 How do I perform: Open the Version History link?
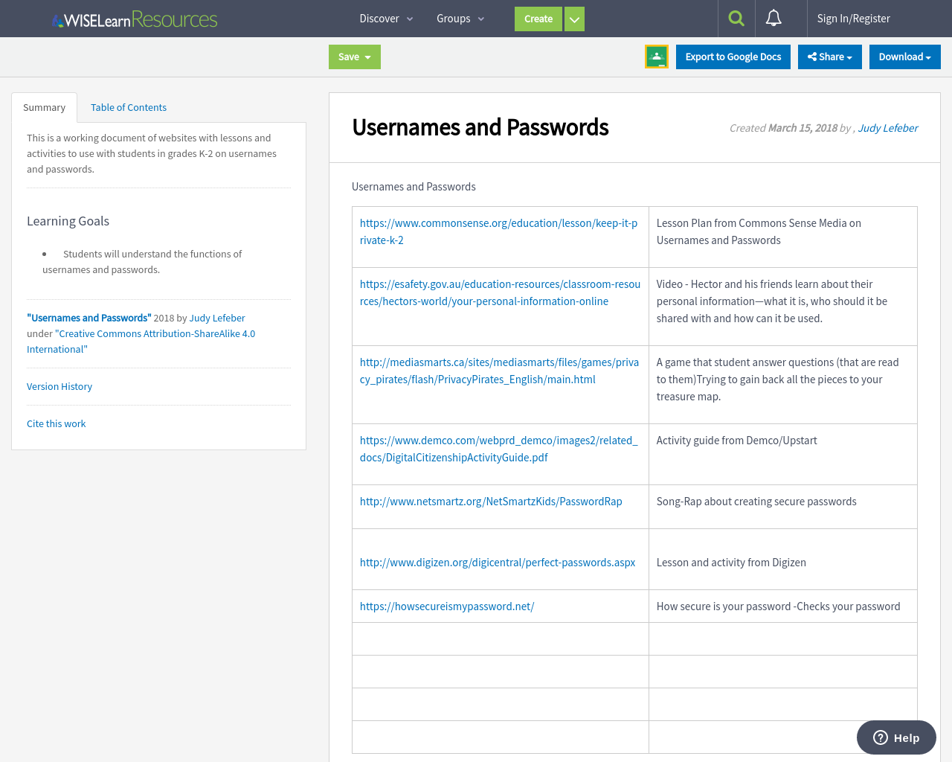point(59,386)
